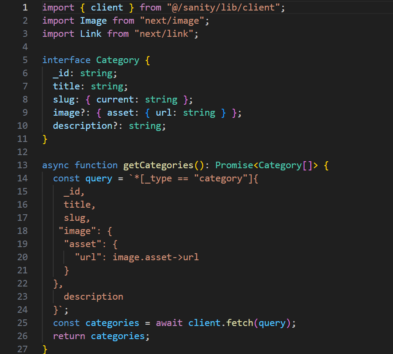This screenshot has width=393, height=354.
Task: Click the interface keyword on line 5
Action: coord(67,60)
